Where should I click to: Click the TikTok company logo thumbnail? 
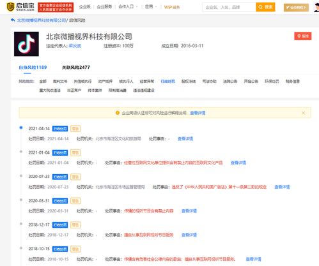[26, 44]
